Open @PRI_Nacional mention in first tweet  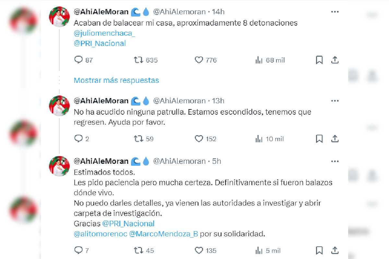pyautogui.click(x=100, y=43)
